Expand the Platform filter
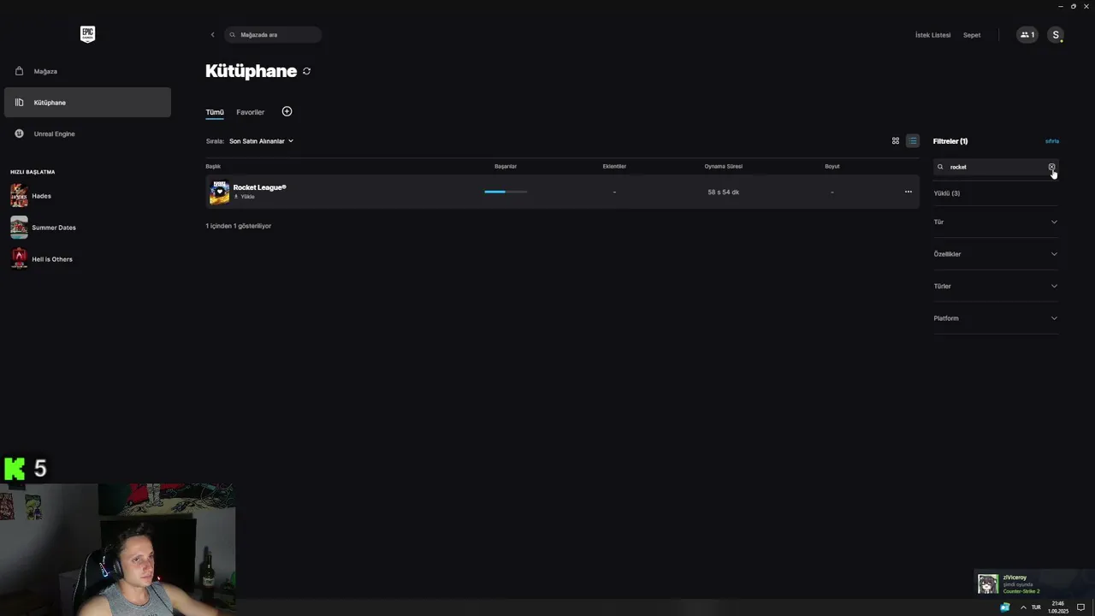This screenshot has height=616, width=1095. (996, 318)
